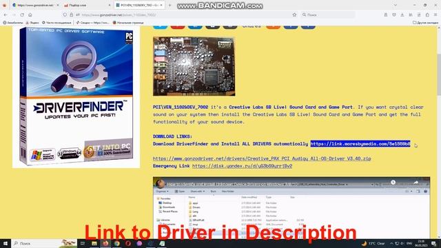This screenshot has height=248, width=441.
Task: Open the Firefox application menu
Action: click(435, 14)
